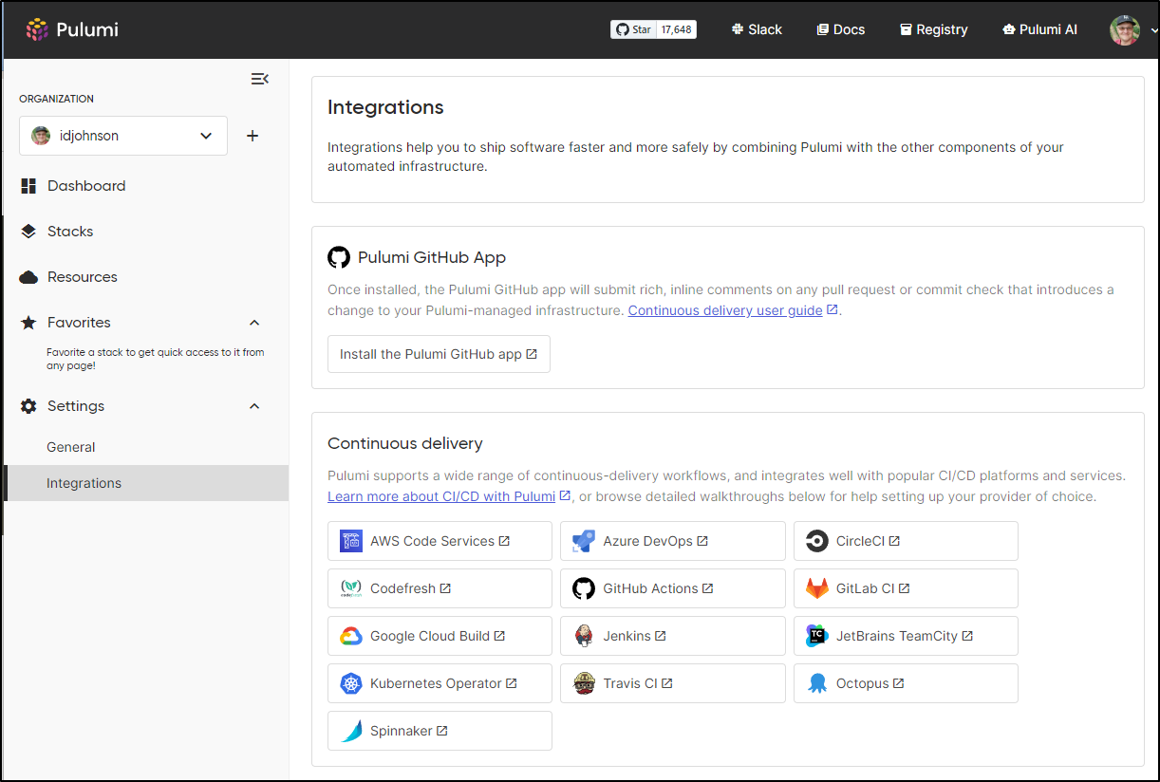
Task: Open the Docs link in the header
Action: [x=840, y=29]
